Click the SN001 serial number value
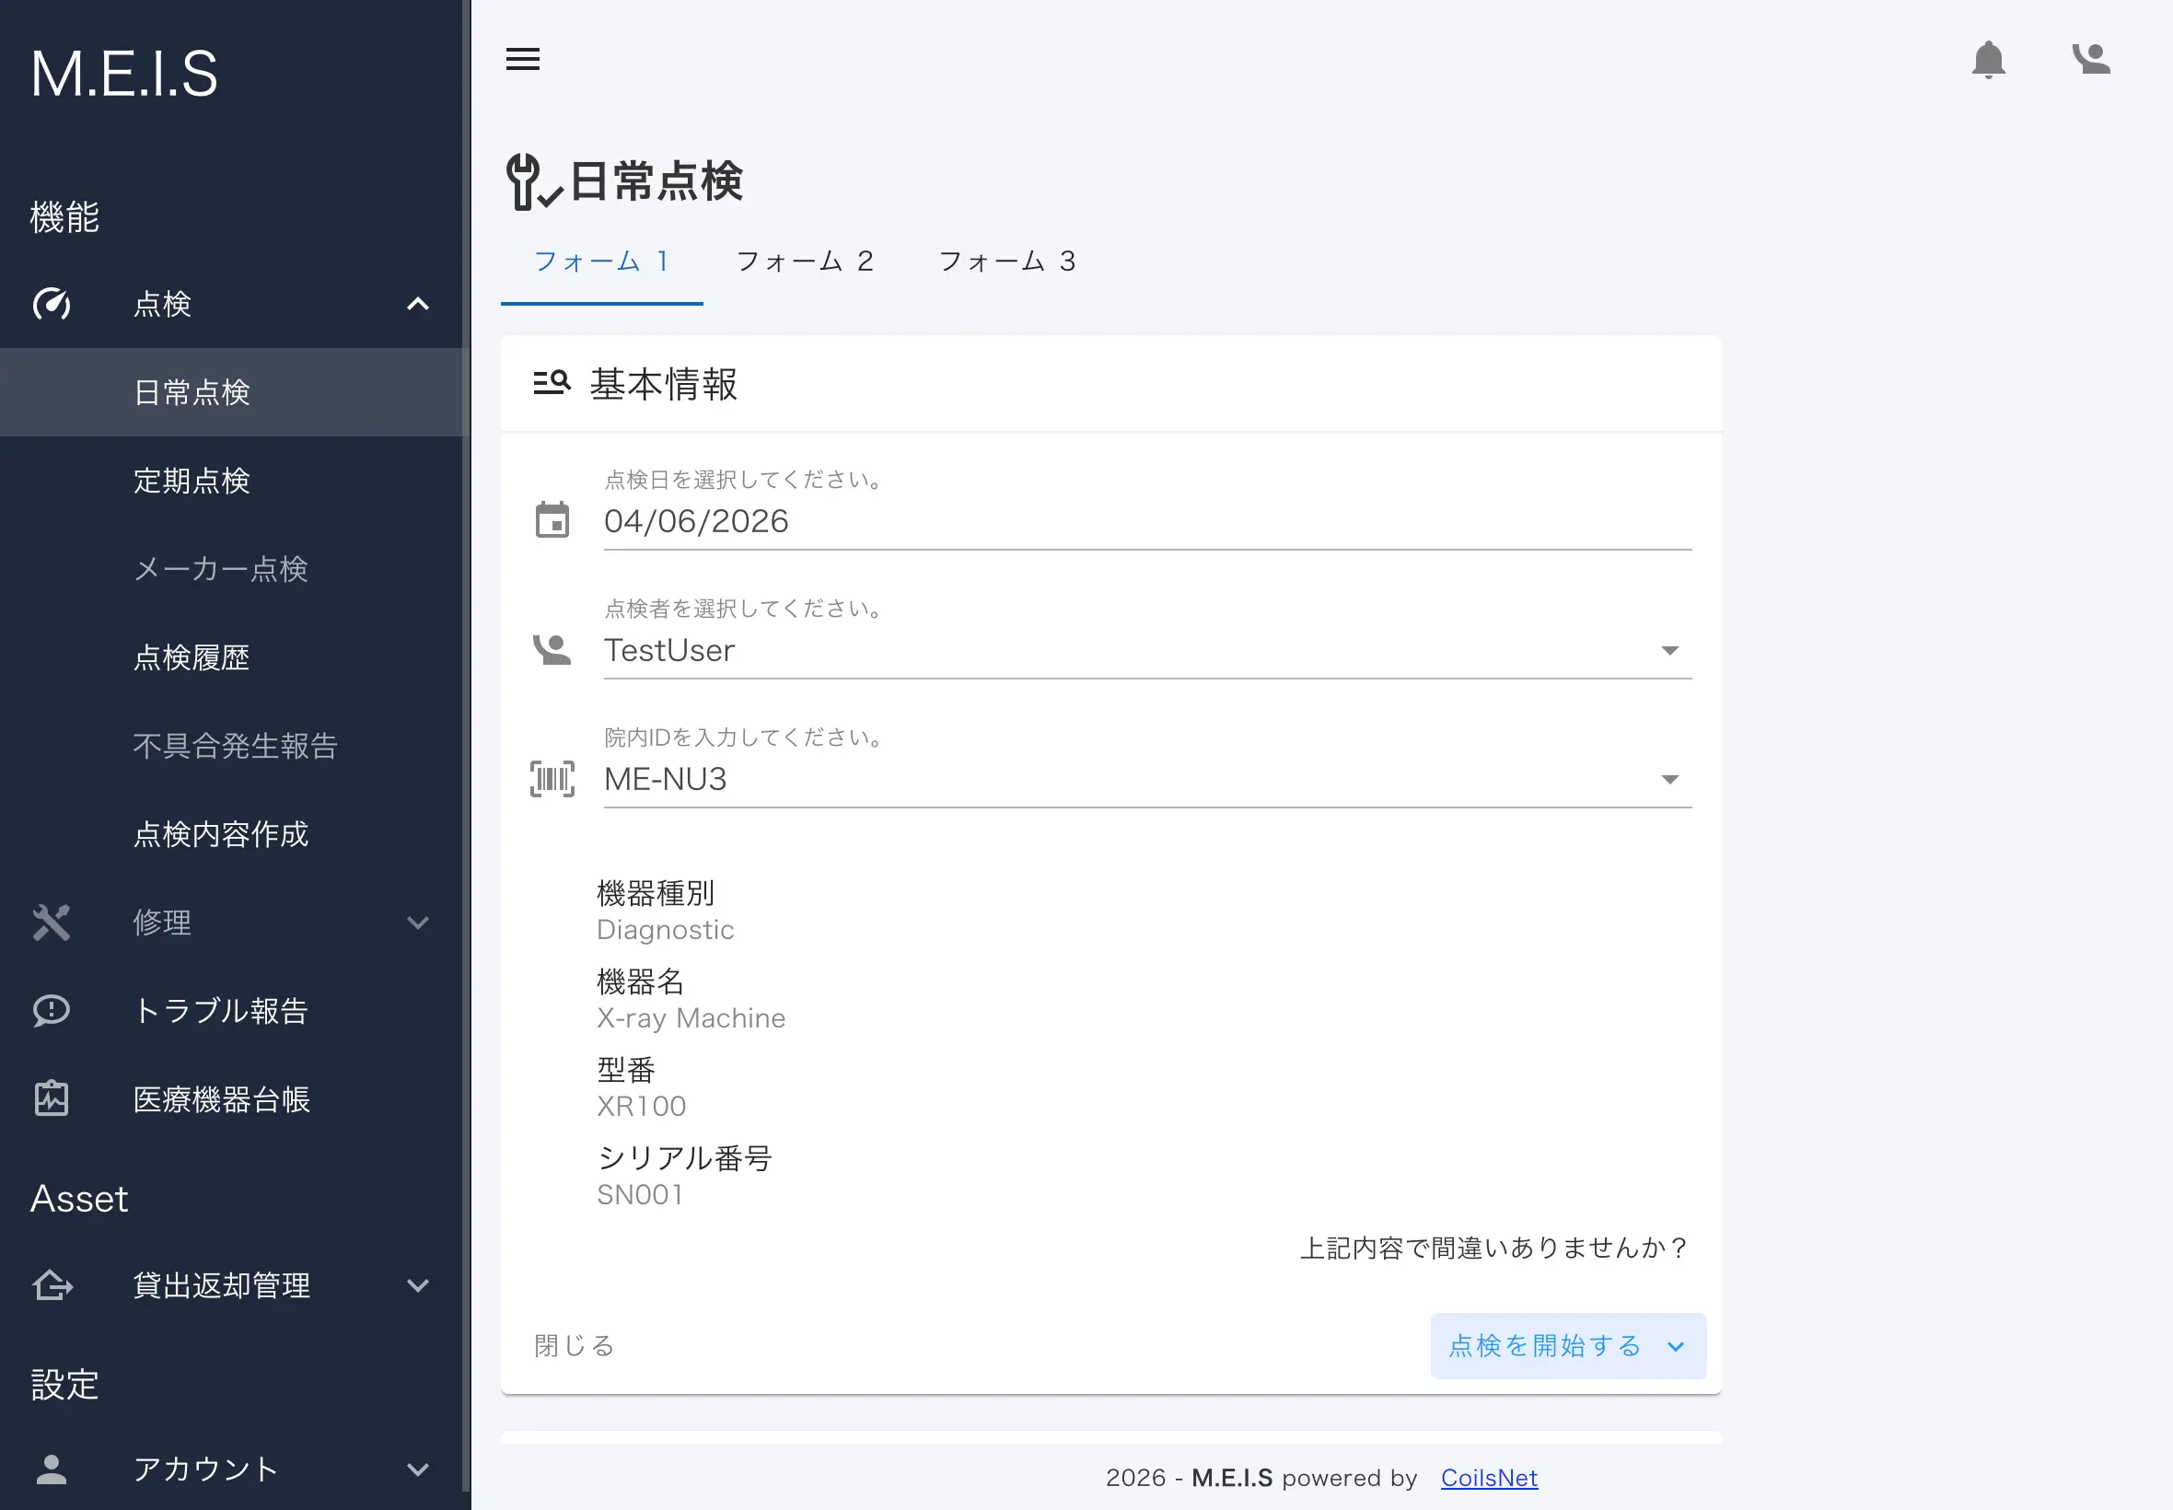The image size is (2173, 1510). point(641,1195)
